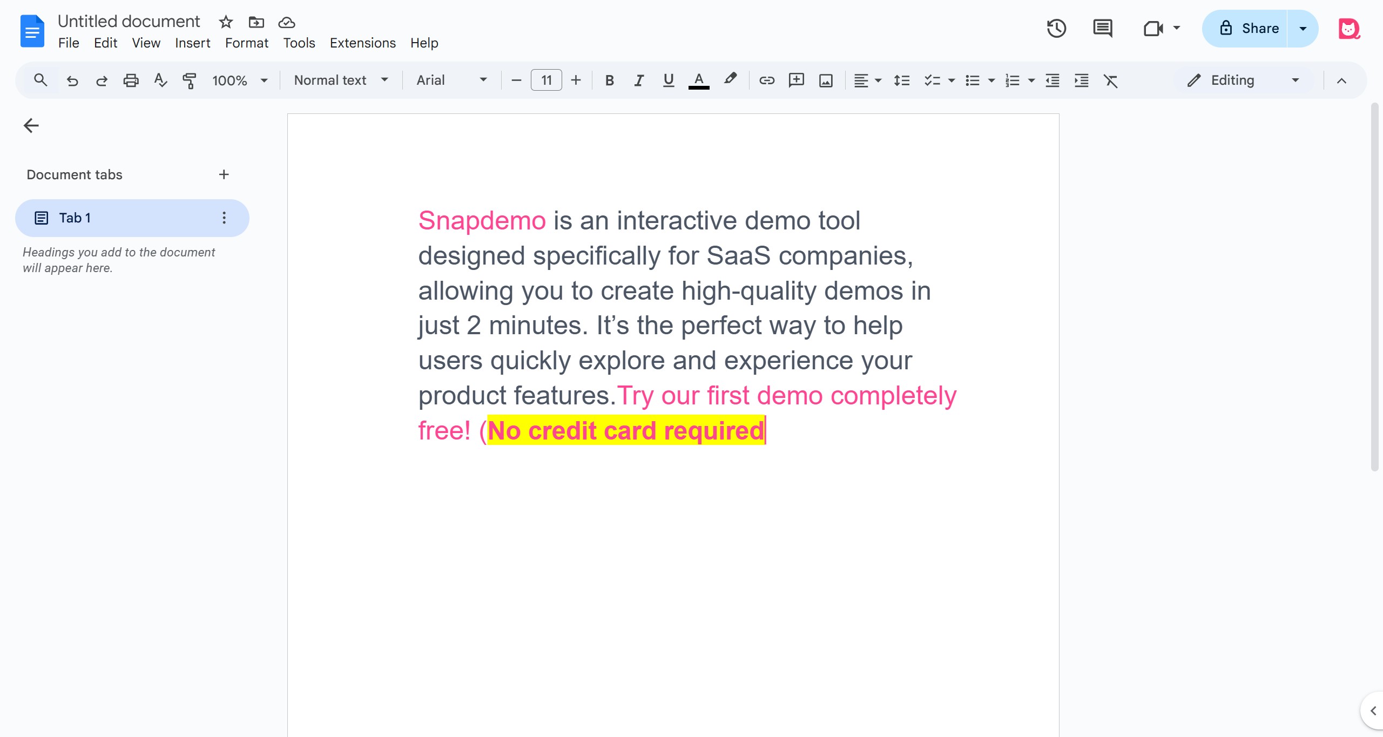1383x737 pixels.
Task: Show the side panel chevron
Action: click(x=1372, y=711)
